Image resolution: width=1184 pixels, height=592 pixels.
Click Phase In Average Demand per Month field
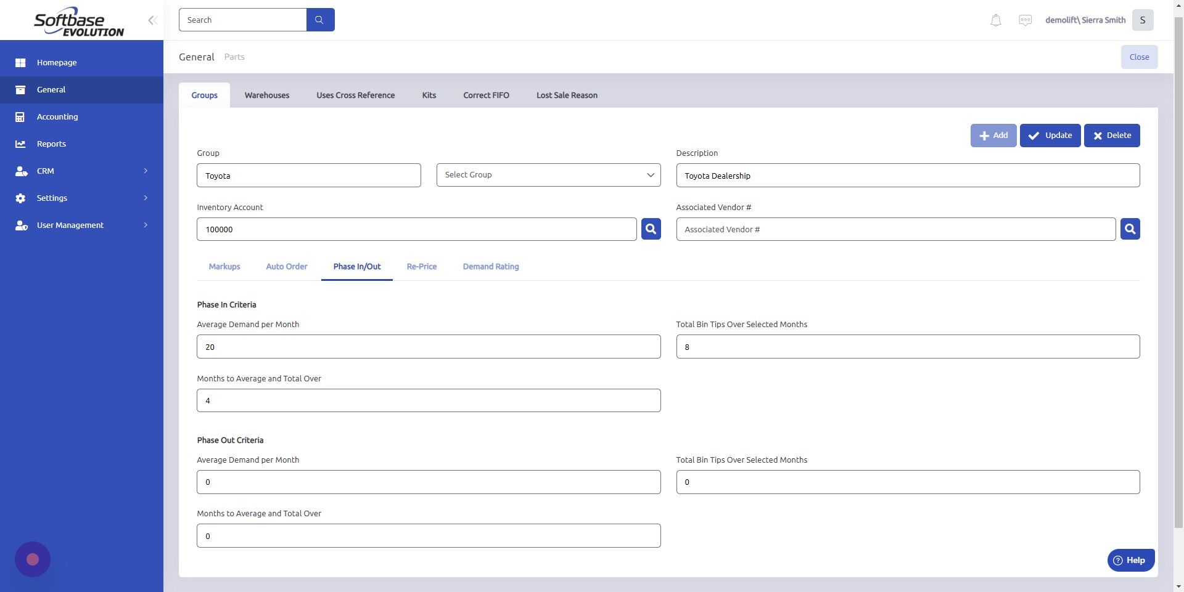pos(429,347)
